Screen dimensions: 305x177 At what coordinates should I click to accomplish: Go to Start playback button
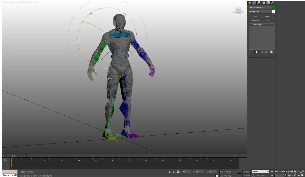[x=272, y=172]
